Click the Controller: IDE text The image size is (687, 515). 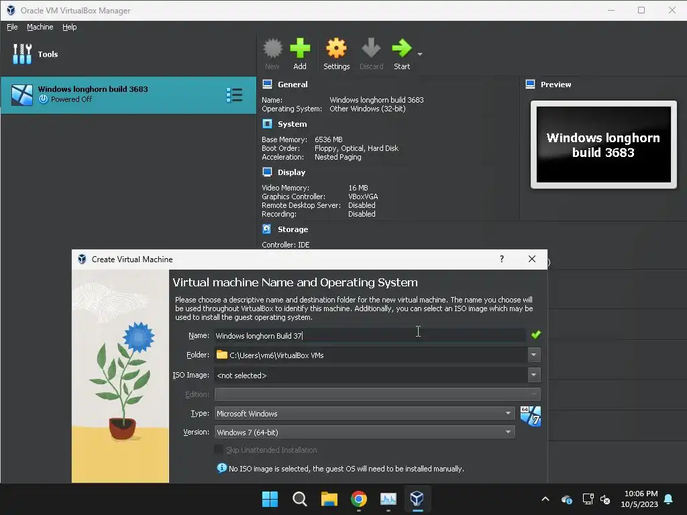tap(286, 244)
